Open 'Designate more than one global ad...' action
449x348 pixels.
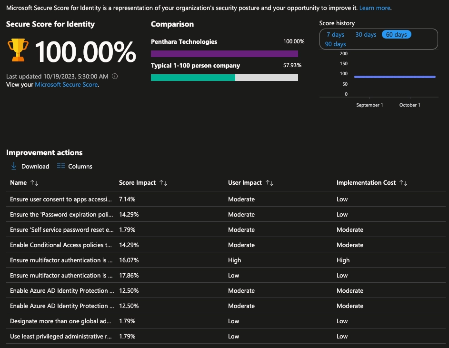click(x=60, y=321)
